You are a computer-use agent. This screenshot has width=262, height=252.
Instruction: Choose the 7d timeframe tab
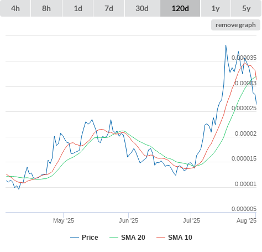pos(109,8)
